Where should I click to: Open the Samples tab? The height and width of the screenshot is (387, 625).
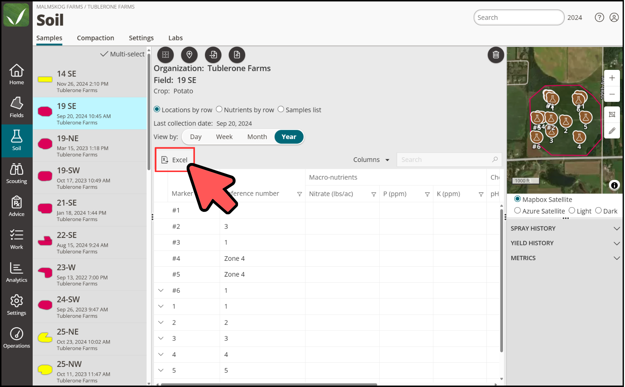tap(49, 38)
